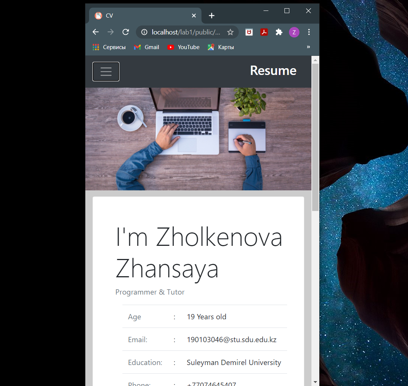
Task: Click the browser forward arrow
Action: (x=110, y=32)
